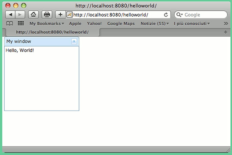Viewport: 232px width, 155px height.
Task: Click the Hello, World! text
Action: point(20,50)
